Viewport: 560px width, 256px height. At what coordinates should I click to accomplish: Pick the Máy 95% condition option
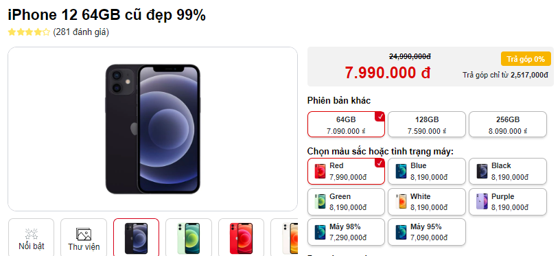(x=427, y=232)
